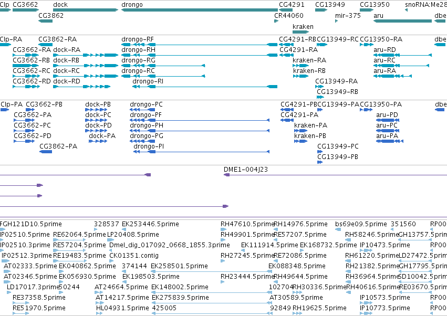Screen dimensions: 447x316
Task: Click the drongo-RF transcript label
Action: coord(138,39)
